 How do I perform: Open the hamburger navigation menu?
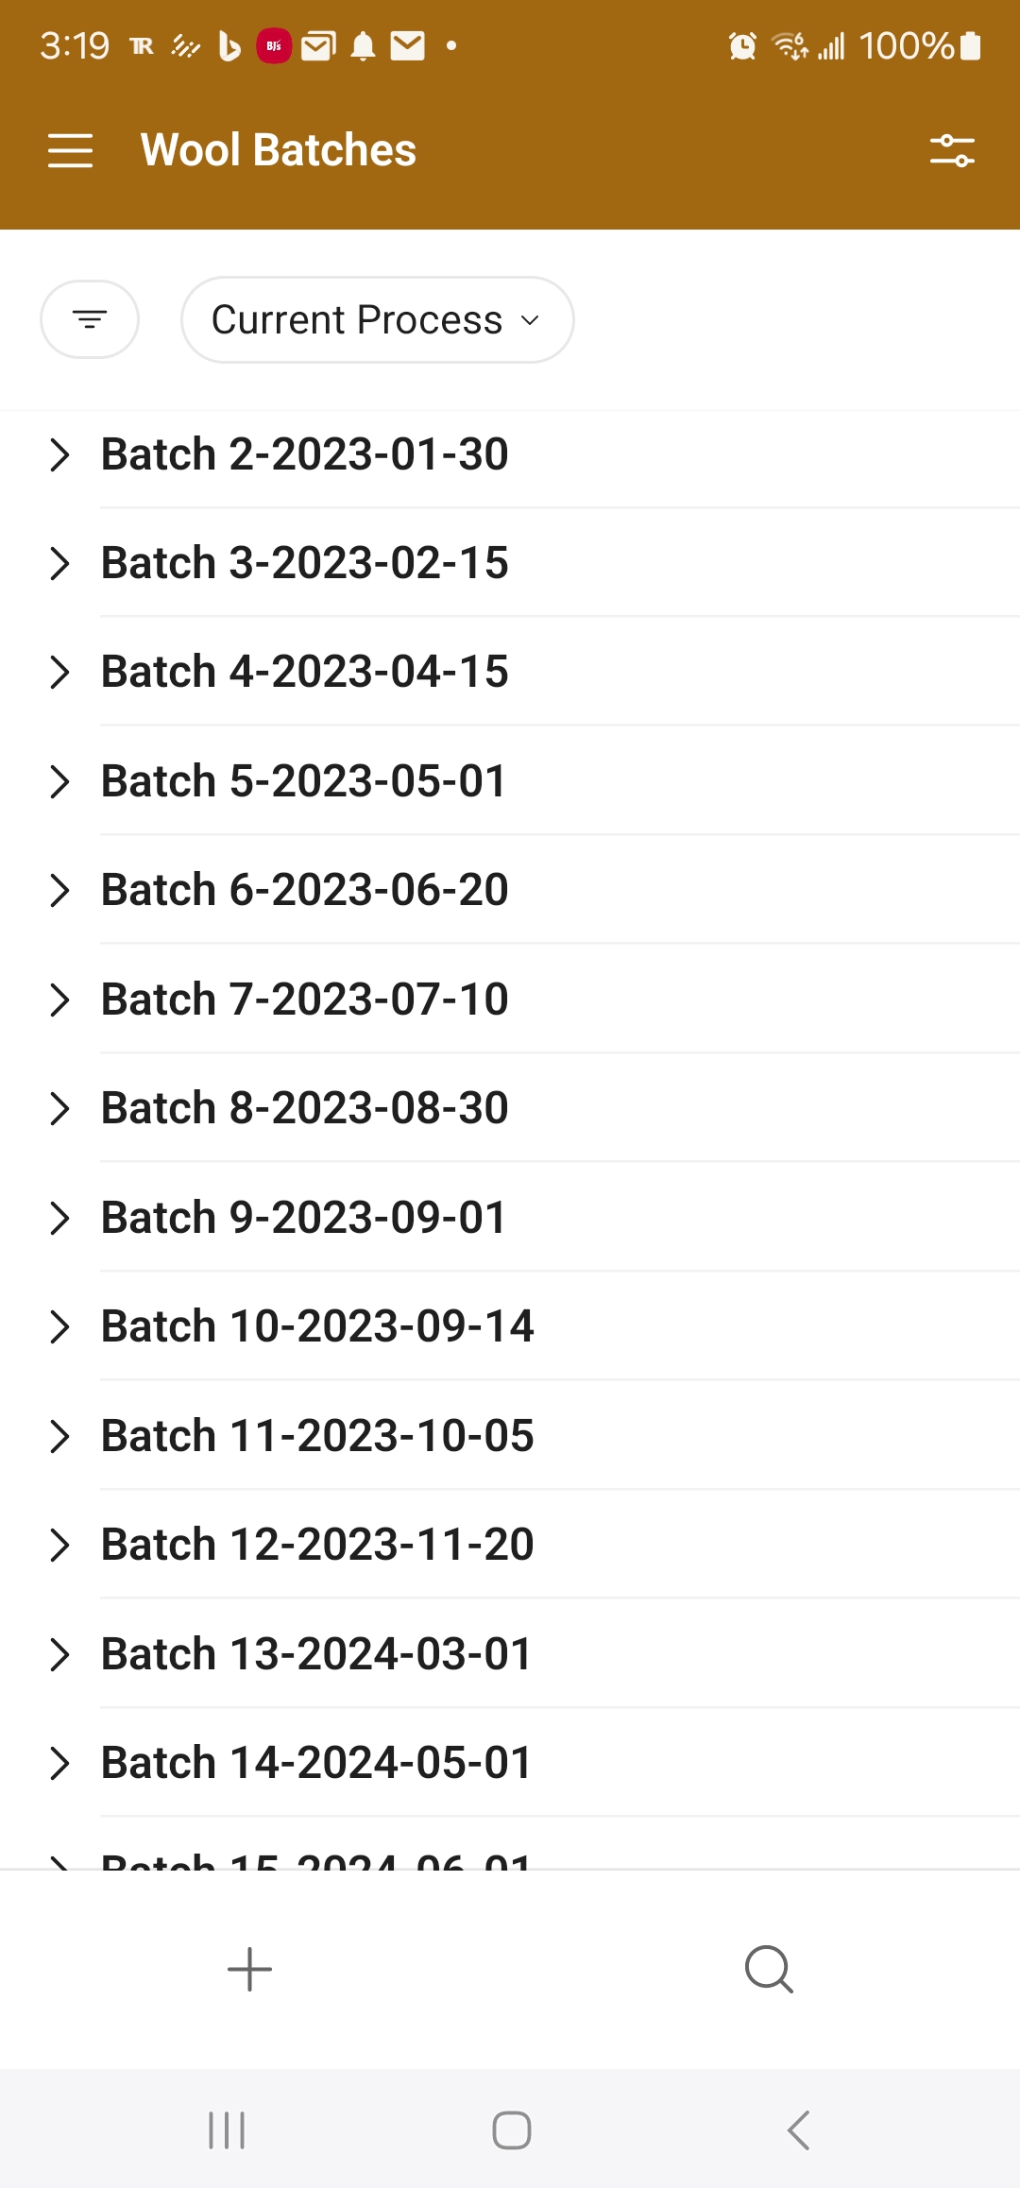(70, 151)
